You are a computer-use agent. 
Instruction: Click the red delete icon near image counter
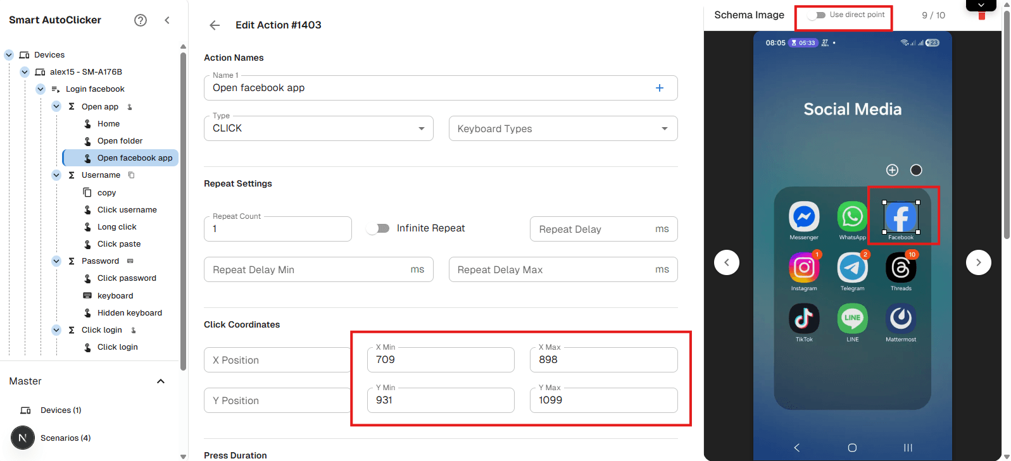(x=982, y=16)
